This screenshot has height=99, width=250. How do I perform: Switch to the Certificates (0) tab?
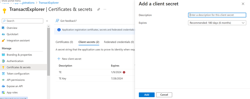[64, 42]
